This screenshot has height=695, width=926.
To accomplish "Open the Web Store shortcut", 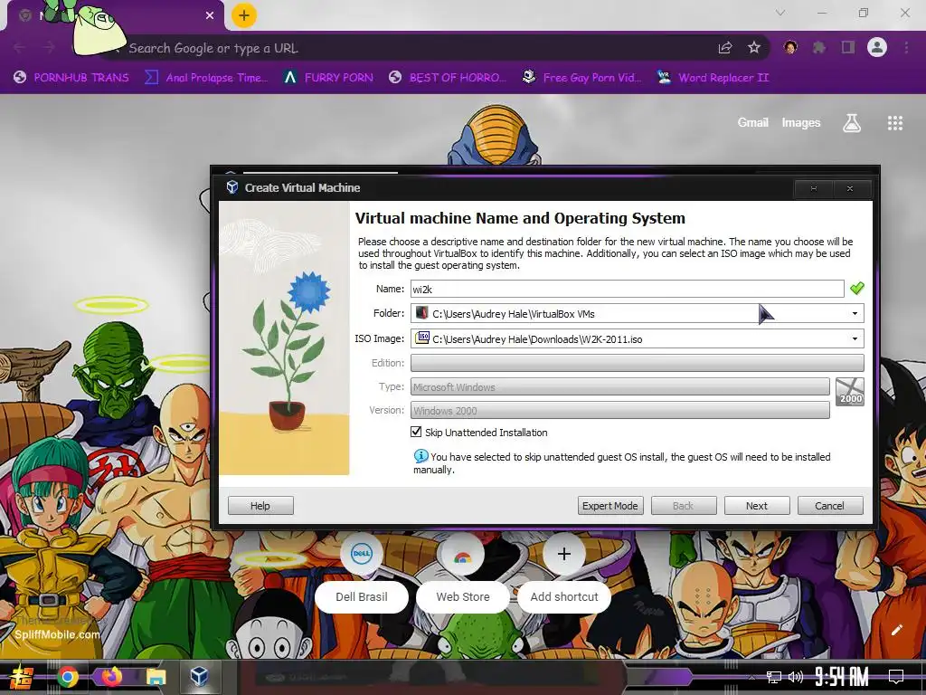I will tap(462, 574).
